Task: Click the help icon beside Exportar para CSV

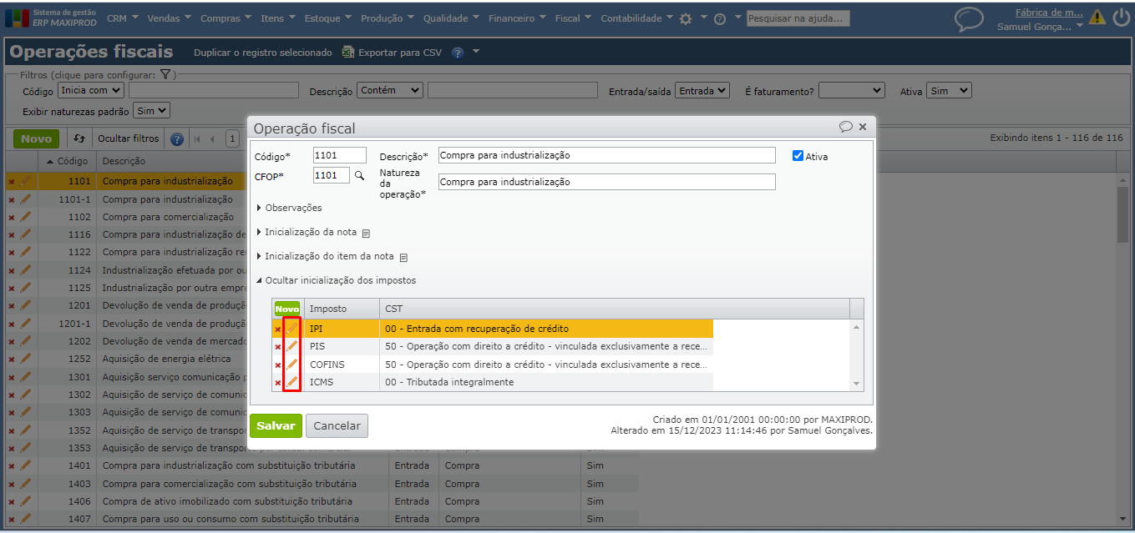Action: [x=458, y=53]
